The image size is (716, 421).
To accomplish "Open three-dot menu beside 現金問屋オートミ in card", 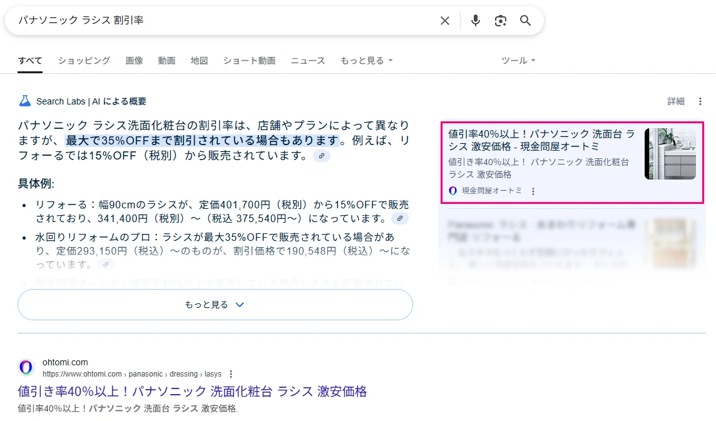I will (x=533, y=191).
